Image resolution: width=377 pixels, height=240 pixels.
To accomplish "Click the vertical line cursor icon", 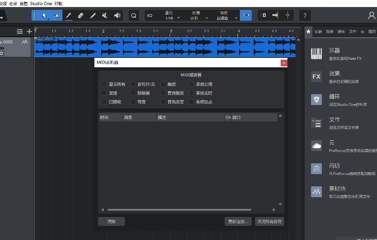I will pyautogui.click(x=287, y=16).
